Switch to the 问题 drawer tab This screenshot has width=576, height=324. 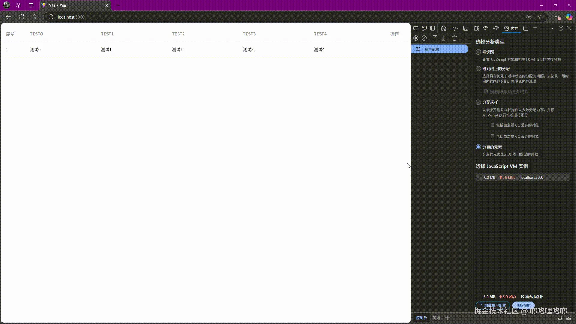[x=436, y=318]
